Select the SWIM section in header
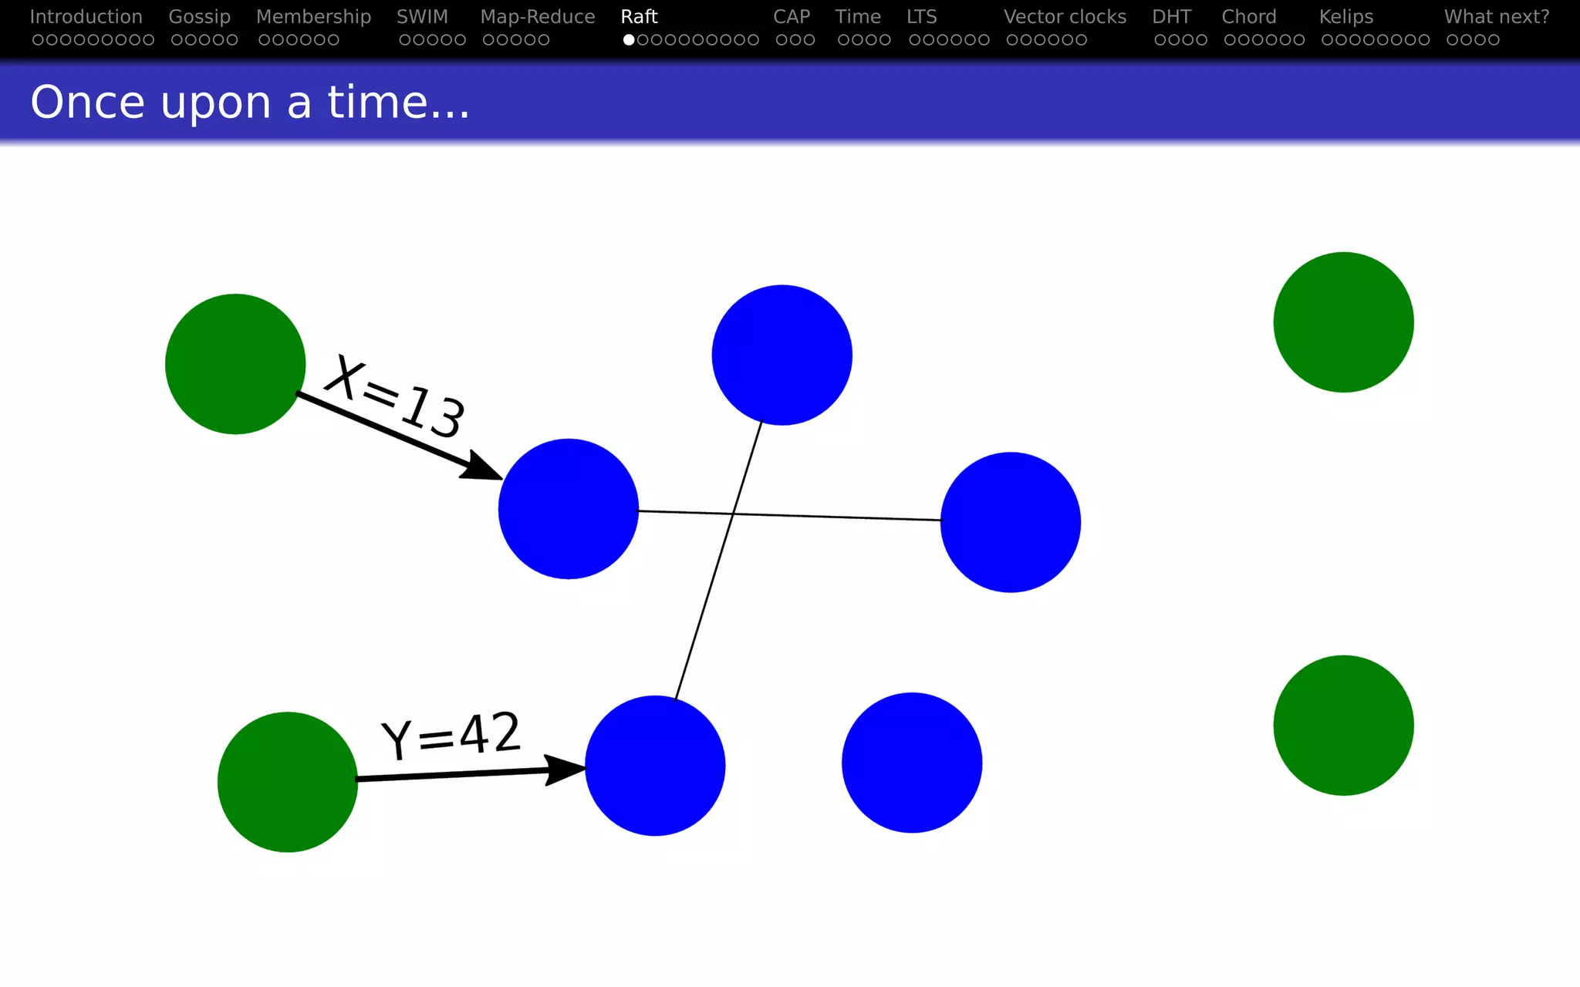This screenshot has width=1580, height=987. point(422,17)
